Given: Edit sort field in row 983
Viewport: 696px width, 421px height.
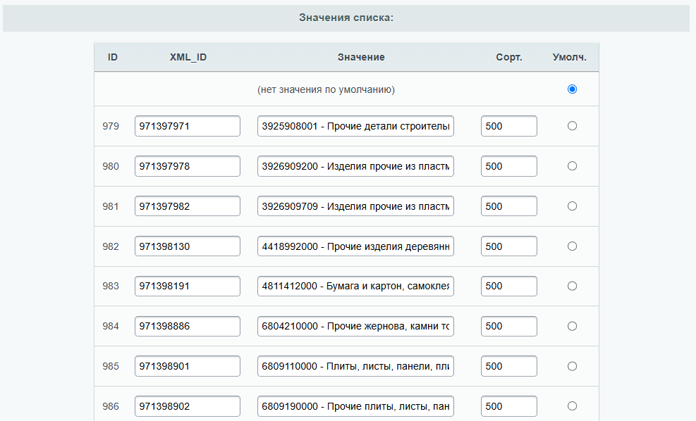Looking at the screenshot, I should click(x=508, y=287).
